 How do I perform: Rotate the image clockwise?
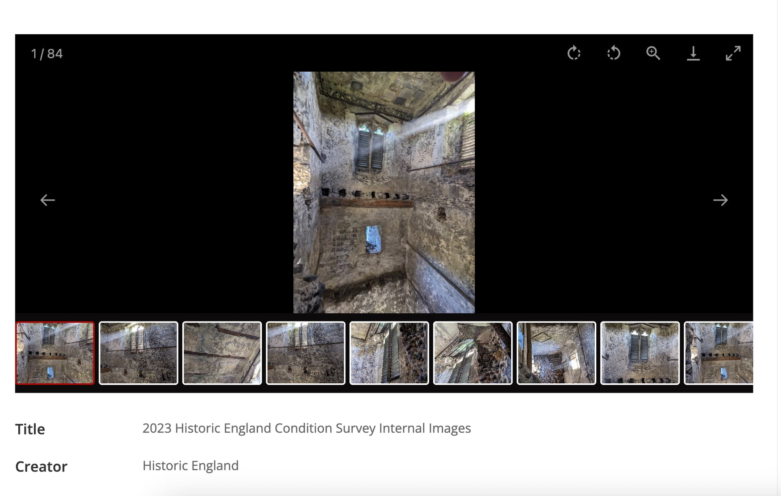[574, 53]
